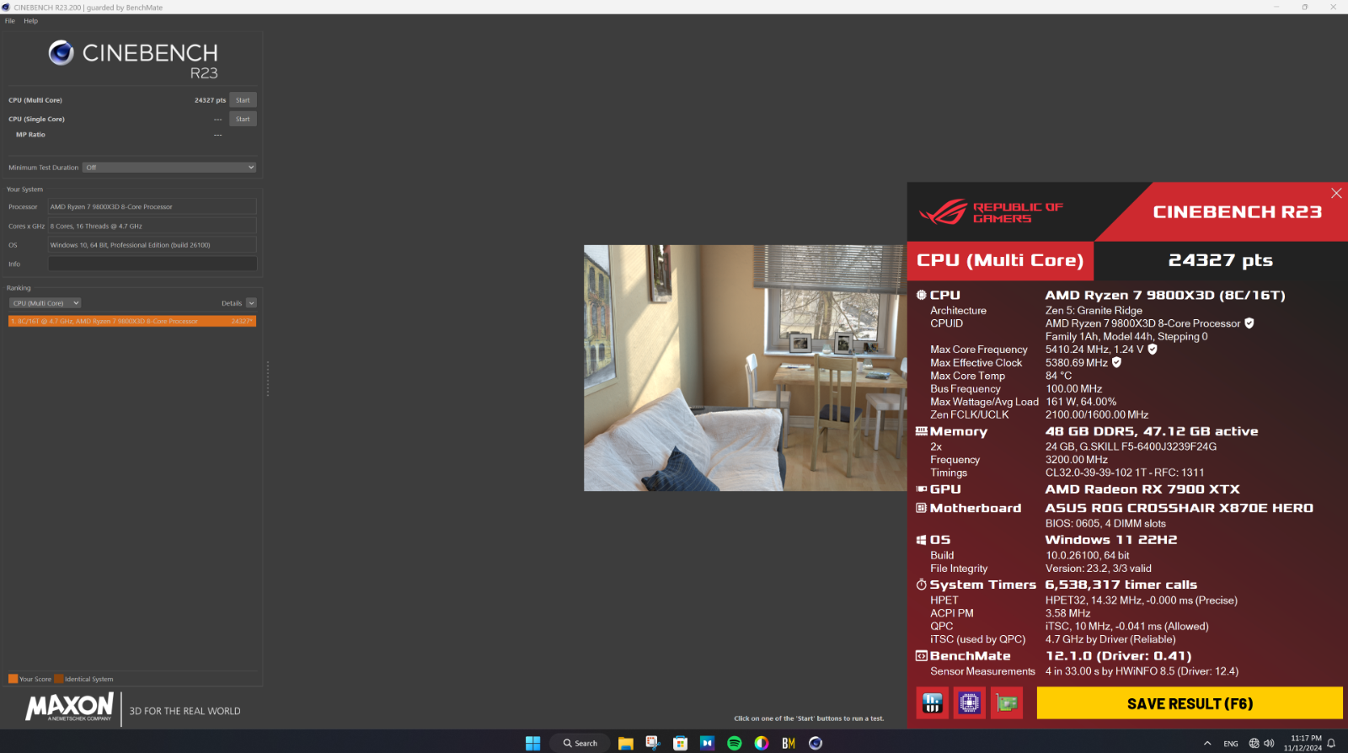
Task: Open ranking CPU (Multi Core) dropdown
Action: [45, 303]
